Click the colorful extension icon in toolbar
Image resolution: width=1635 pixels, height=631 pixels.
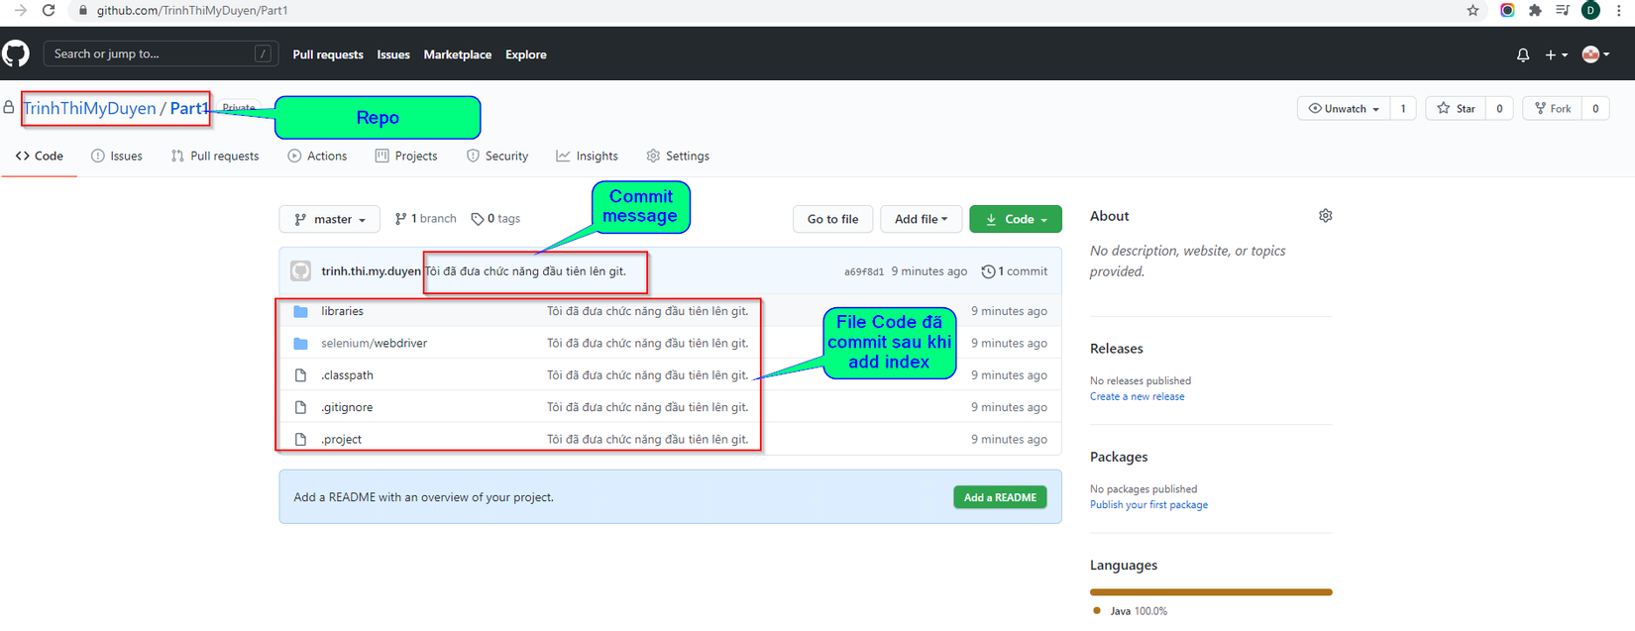tap(1507, 10)
